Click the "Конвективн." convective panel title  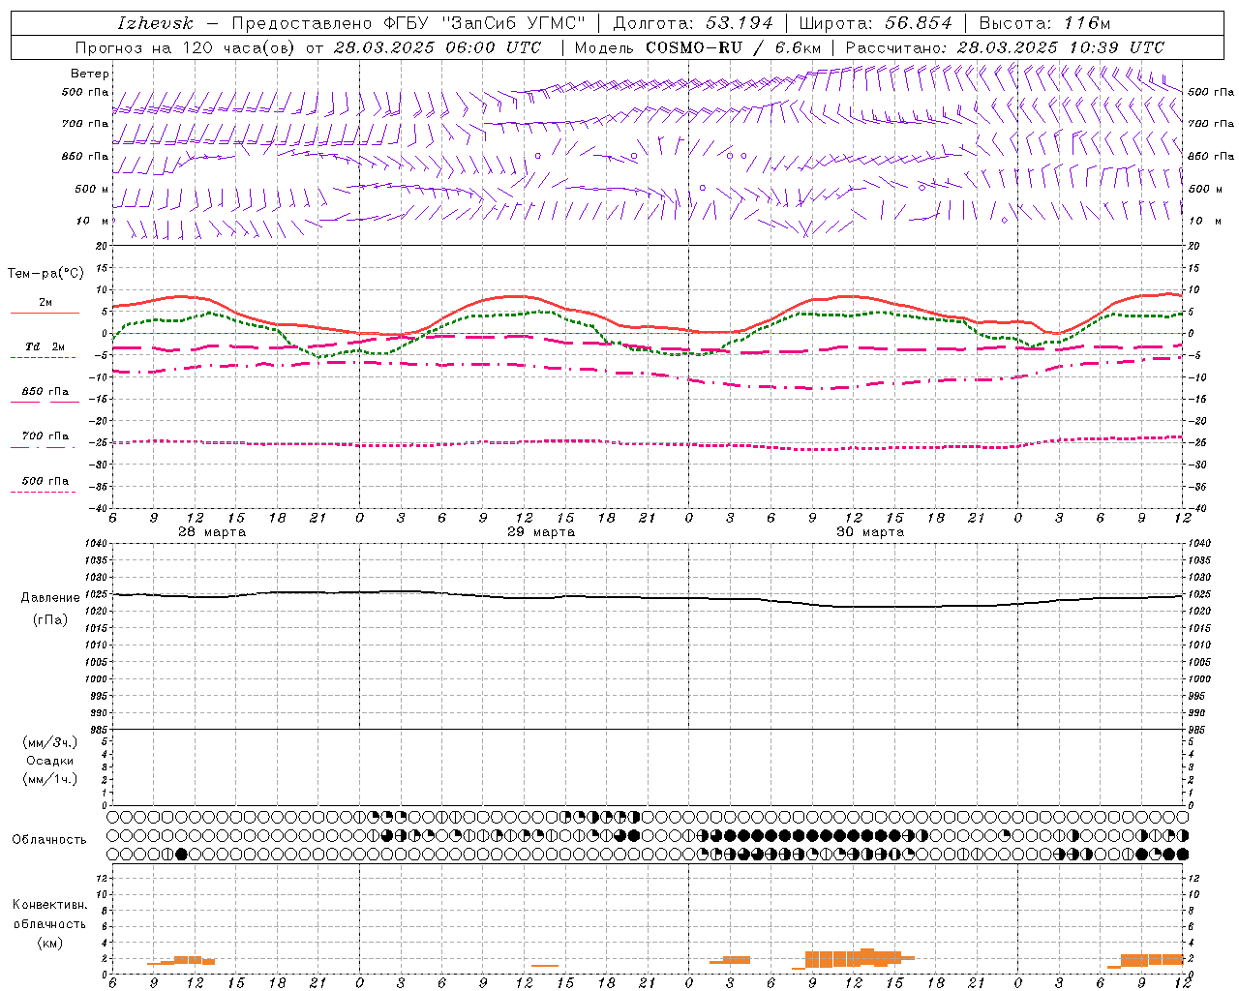[x=49, y=905]
